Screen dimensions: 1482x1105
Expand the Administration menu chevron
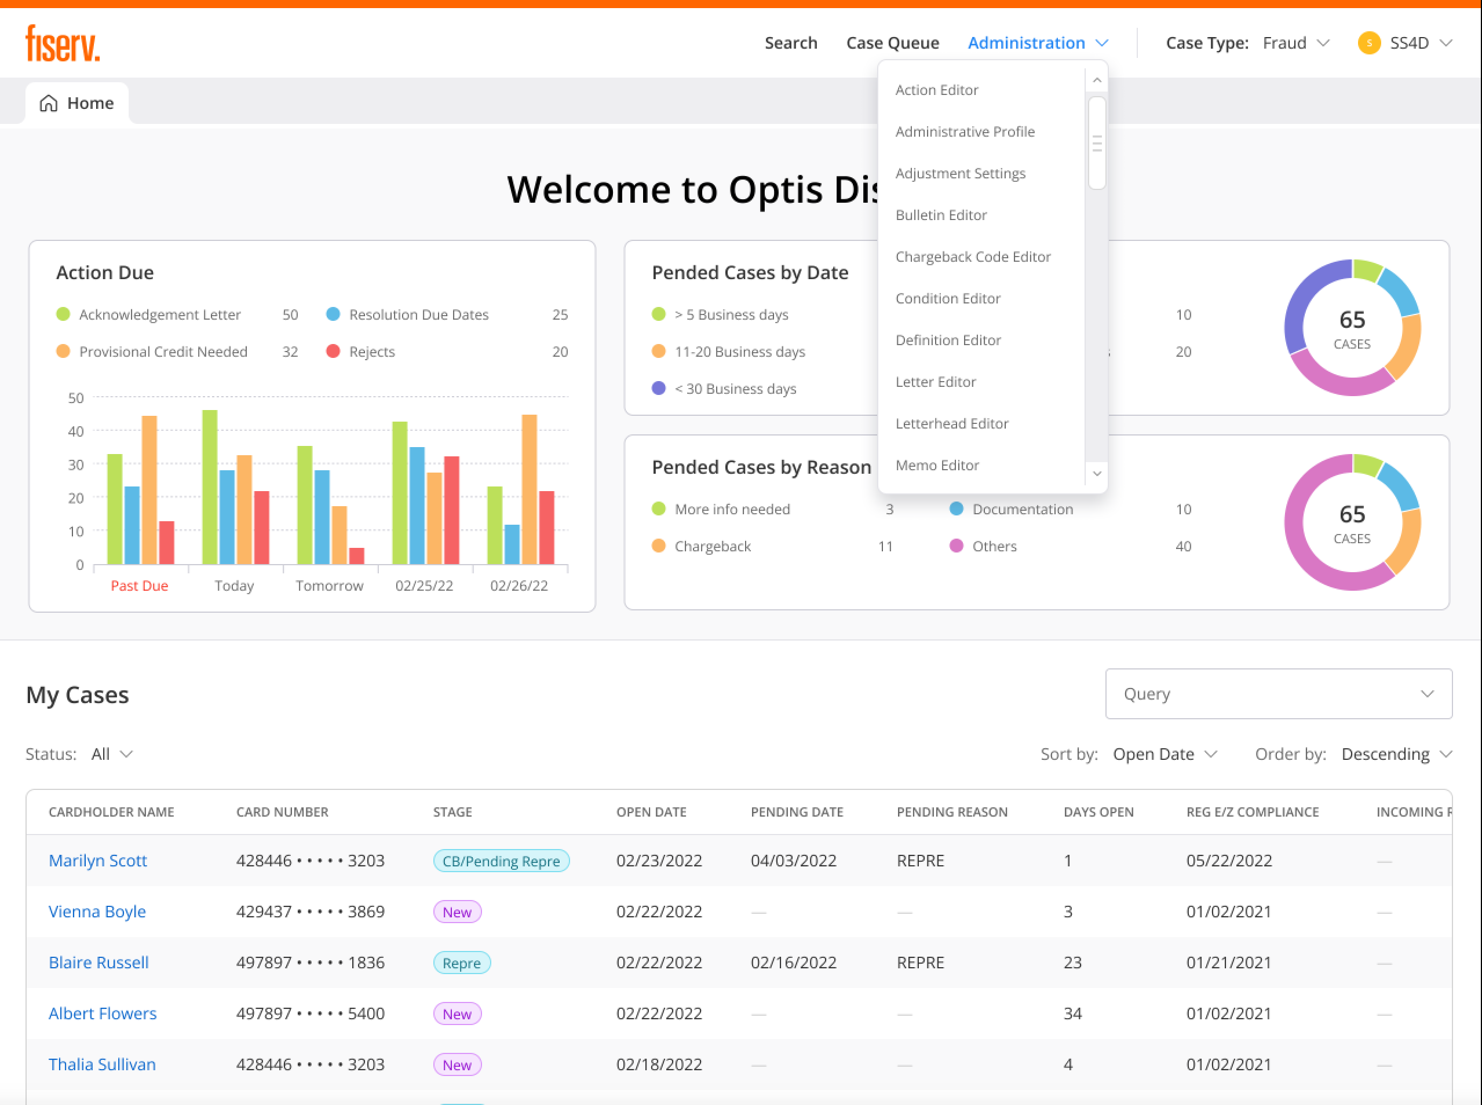coord(1102,43)
